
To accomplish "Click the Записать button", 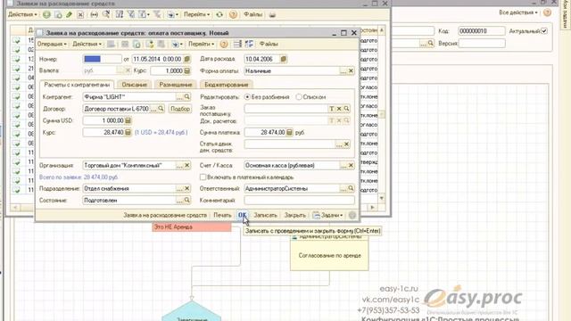I will pyautogui.click(x=266, y=216).
